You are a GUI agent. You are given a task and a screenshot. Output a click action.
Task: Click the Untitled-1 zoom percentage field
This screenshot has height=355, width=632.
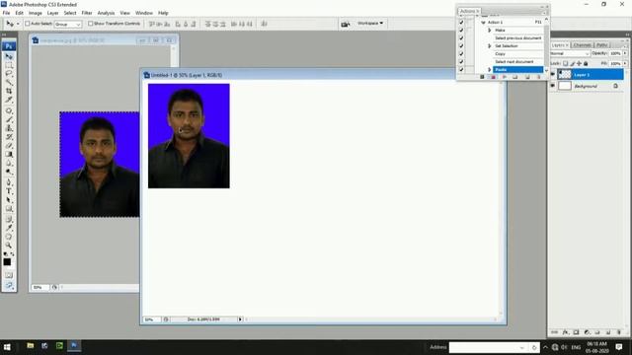point(152,319)
